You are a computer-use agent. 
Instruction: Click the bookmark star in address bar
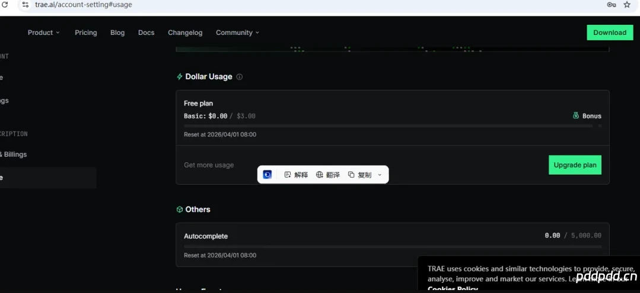[x=627, y=5]
